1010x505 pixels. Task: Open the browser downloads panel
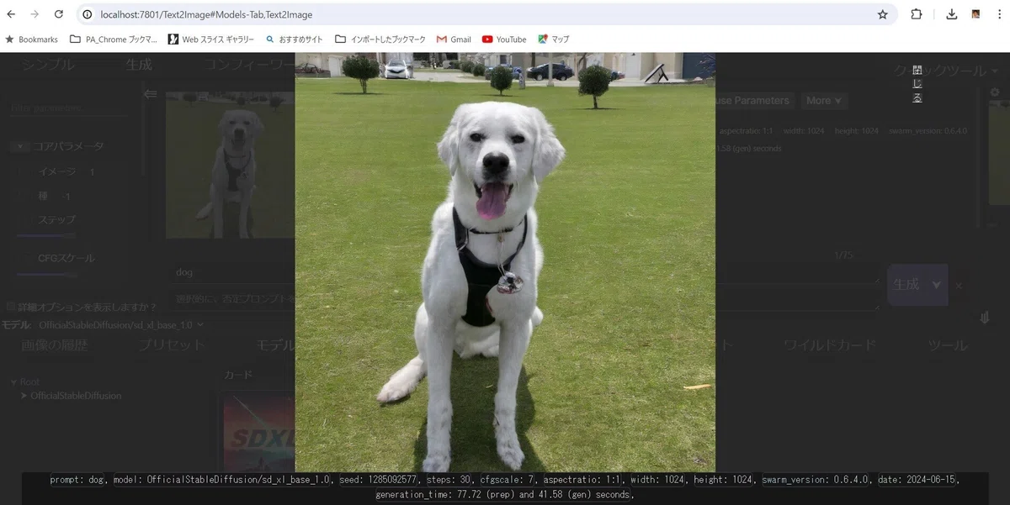tap(952, 14)
